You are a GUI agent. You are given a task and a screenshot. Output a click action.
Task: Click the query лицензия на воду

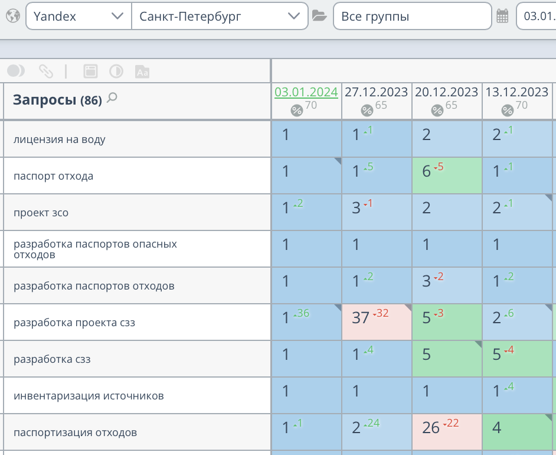(60, 139)
